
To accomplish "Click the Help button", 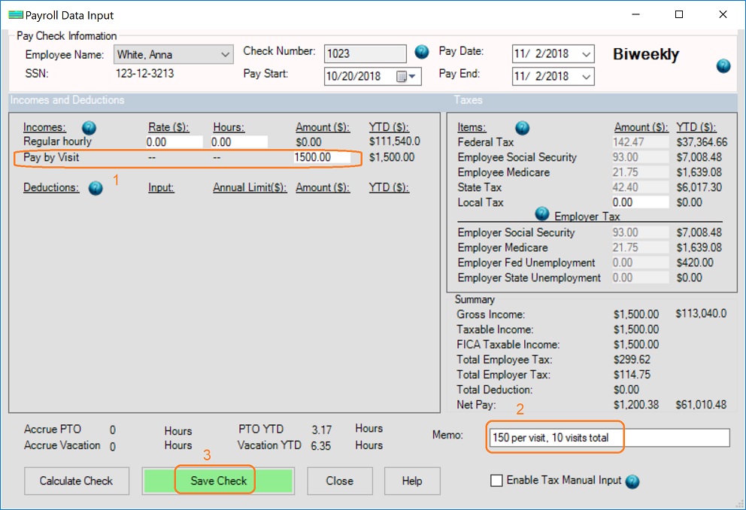I will [x=411, y=481].
